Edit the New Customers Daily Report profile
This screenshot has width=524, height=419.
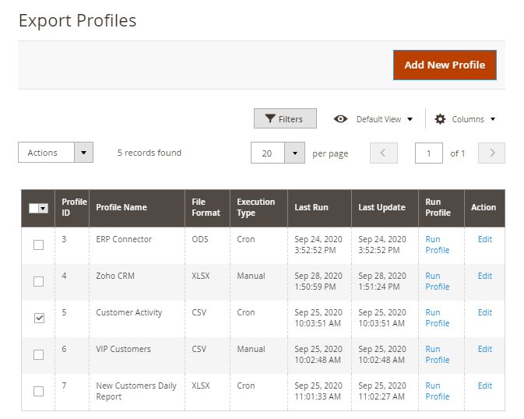[484, 386]
